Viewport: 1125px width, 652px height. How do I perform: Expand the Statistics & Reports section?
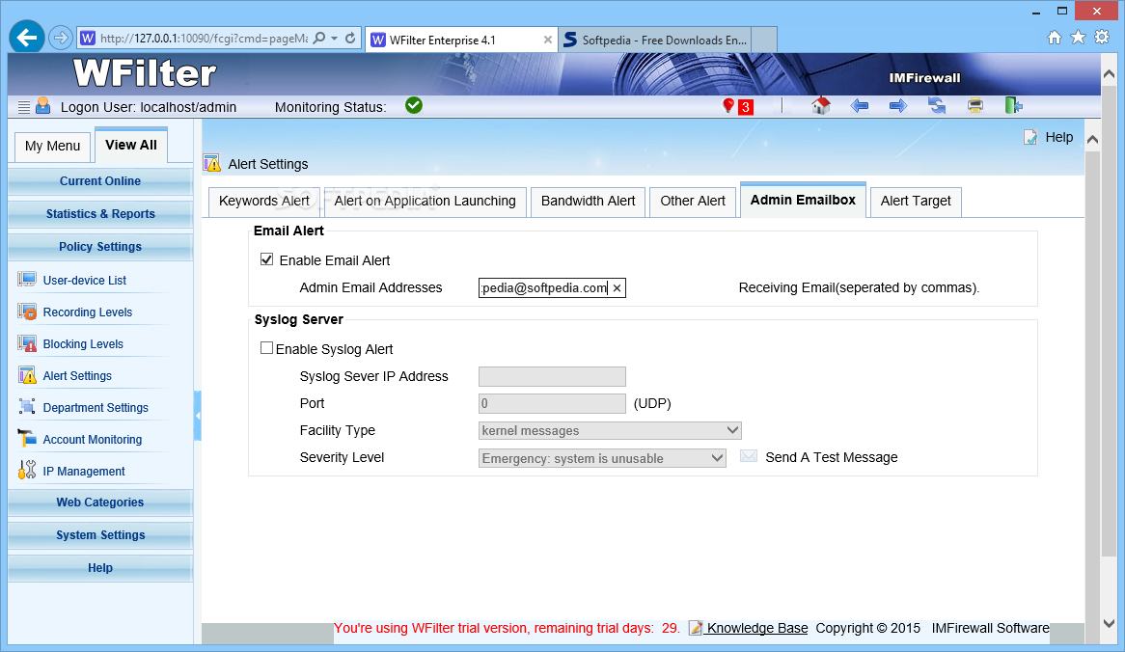[x=100, y=214]
